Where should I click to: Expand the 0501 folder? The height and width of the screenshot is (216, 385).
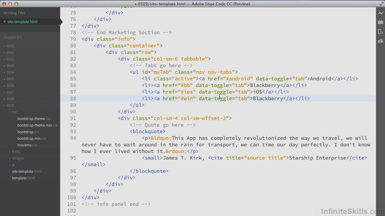coord(5,53)
